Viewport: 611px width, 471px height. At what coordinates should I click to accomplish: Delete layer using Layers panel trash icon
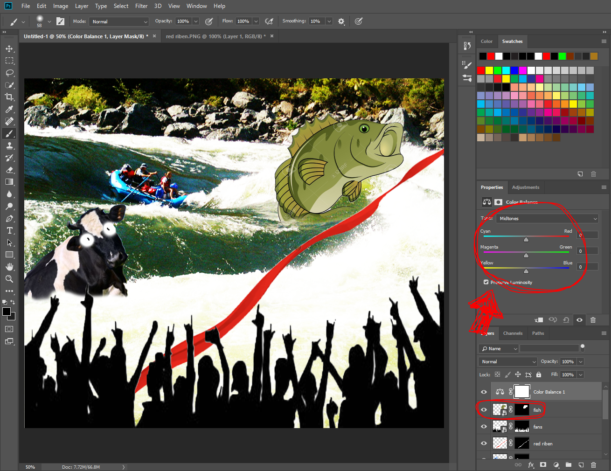point(593,465)
